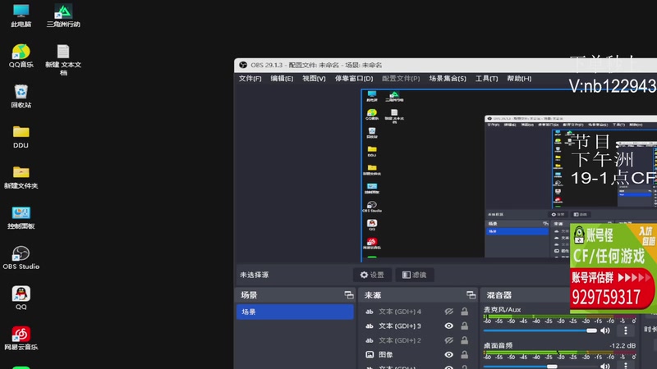The width and height of the screenshot is (657, 369).
Task: Select the 新建文件夹 folder icon
Action: pyautogui.click(x=21, y=177)
